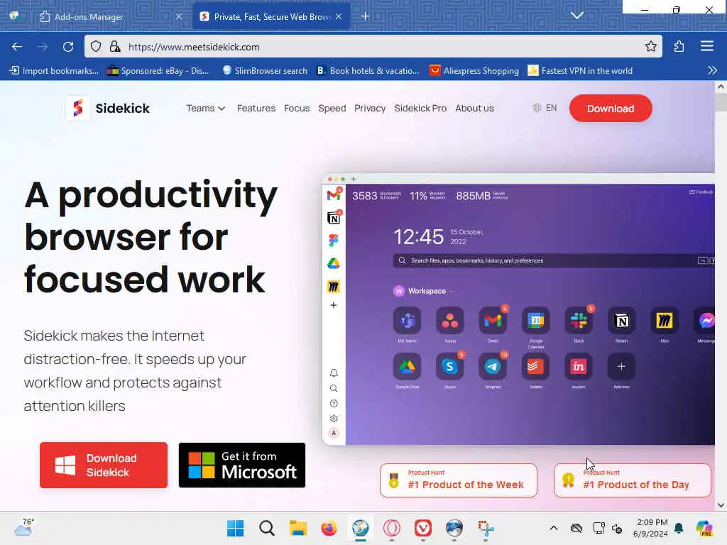This screenshot has height=545, width=727.
Task: Bookmark this page with the star icon
Action: 650,46
